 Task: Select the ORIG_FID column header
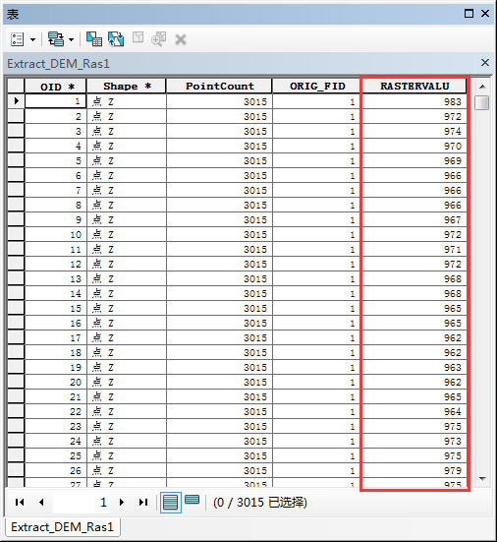[317, 87]
